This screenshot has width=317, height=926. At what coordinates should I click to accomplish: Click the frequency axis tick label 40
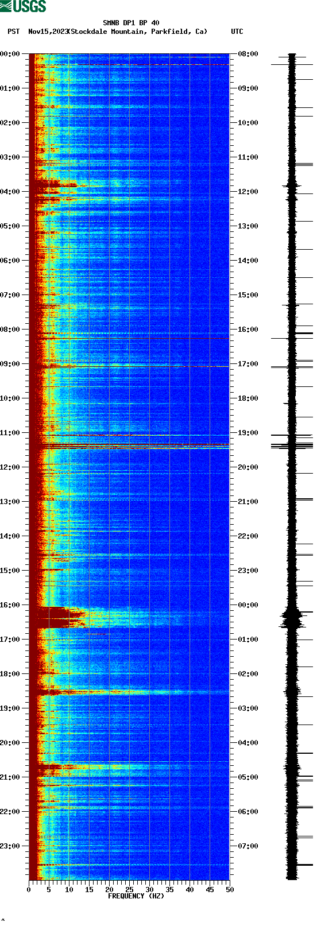pyautogui.click(x=190, y=890)
